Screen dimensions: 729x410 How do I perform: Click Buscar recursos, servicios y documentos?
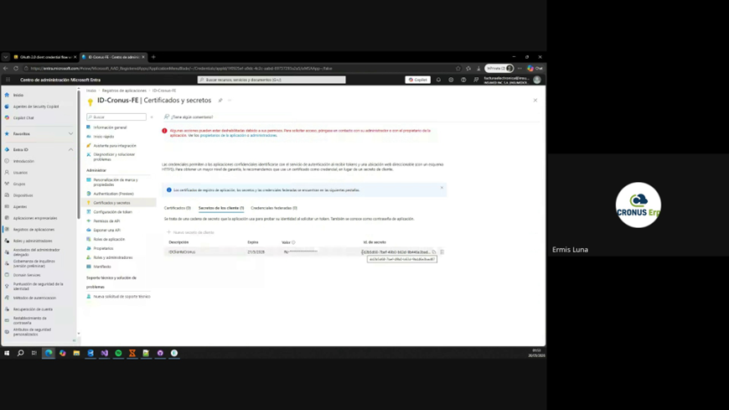[271, 80]
